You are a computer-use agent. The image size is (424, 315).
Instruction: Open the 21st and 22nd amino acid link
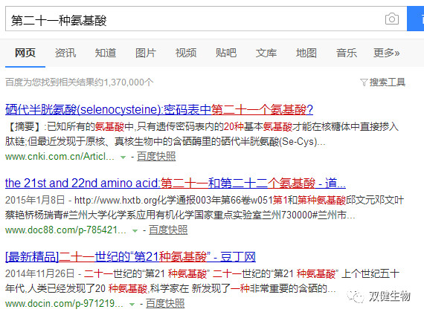(176, 184)
